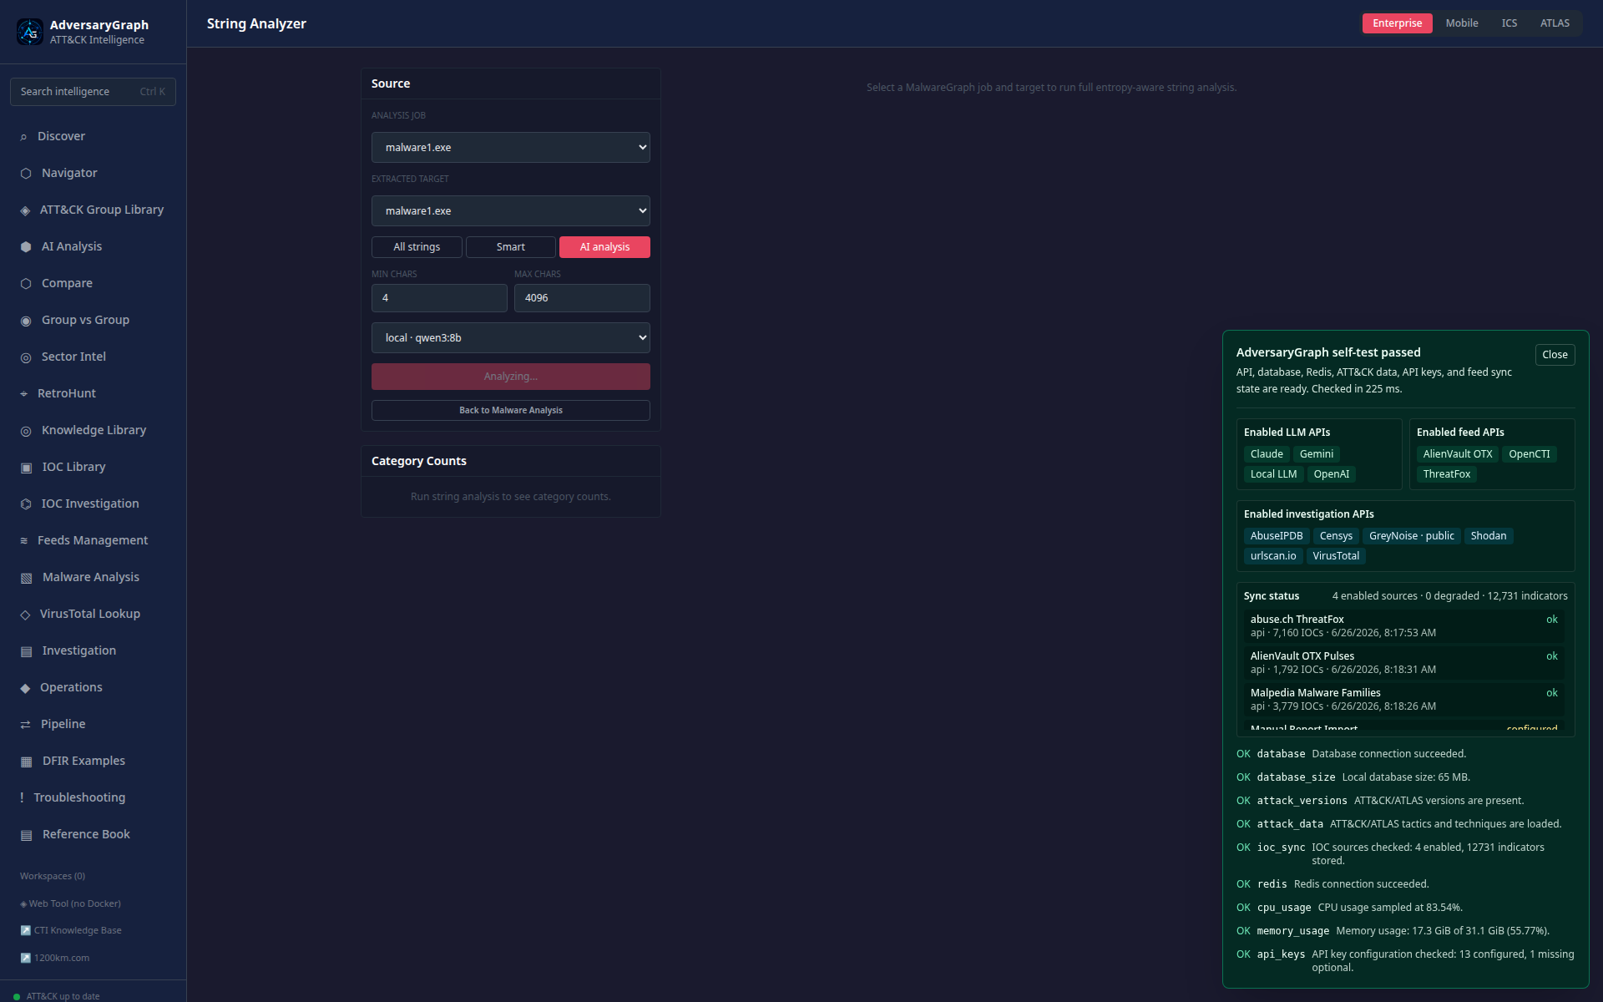
Task: Click the AlienVault OTX feed chip
Action: [1458, 454]
